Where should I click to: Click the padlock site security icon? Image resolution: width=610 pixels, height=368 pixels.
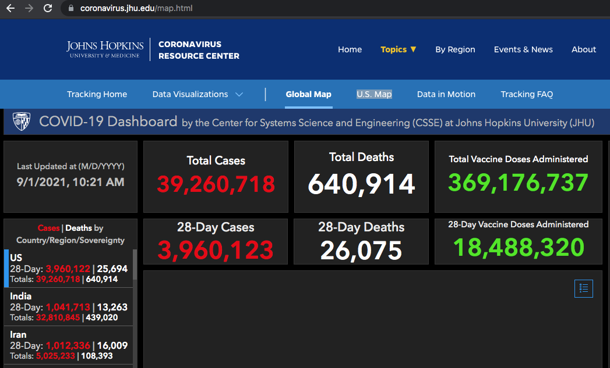pyautogui.click(x=71, y=8)
